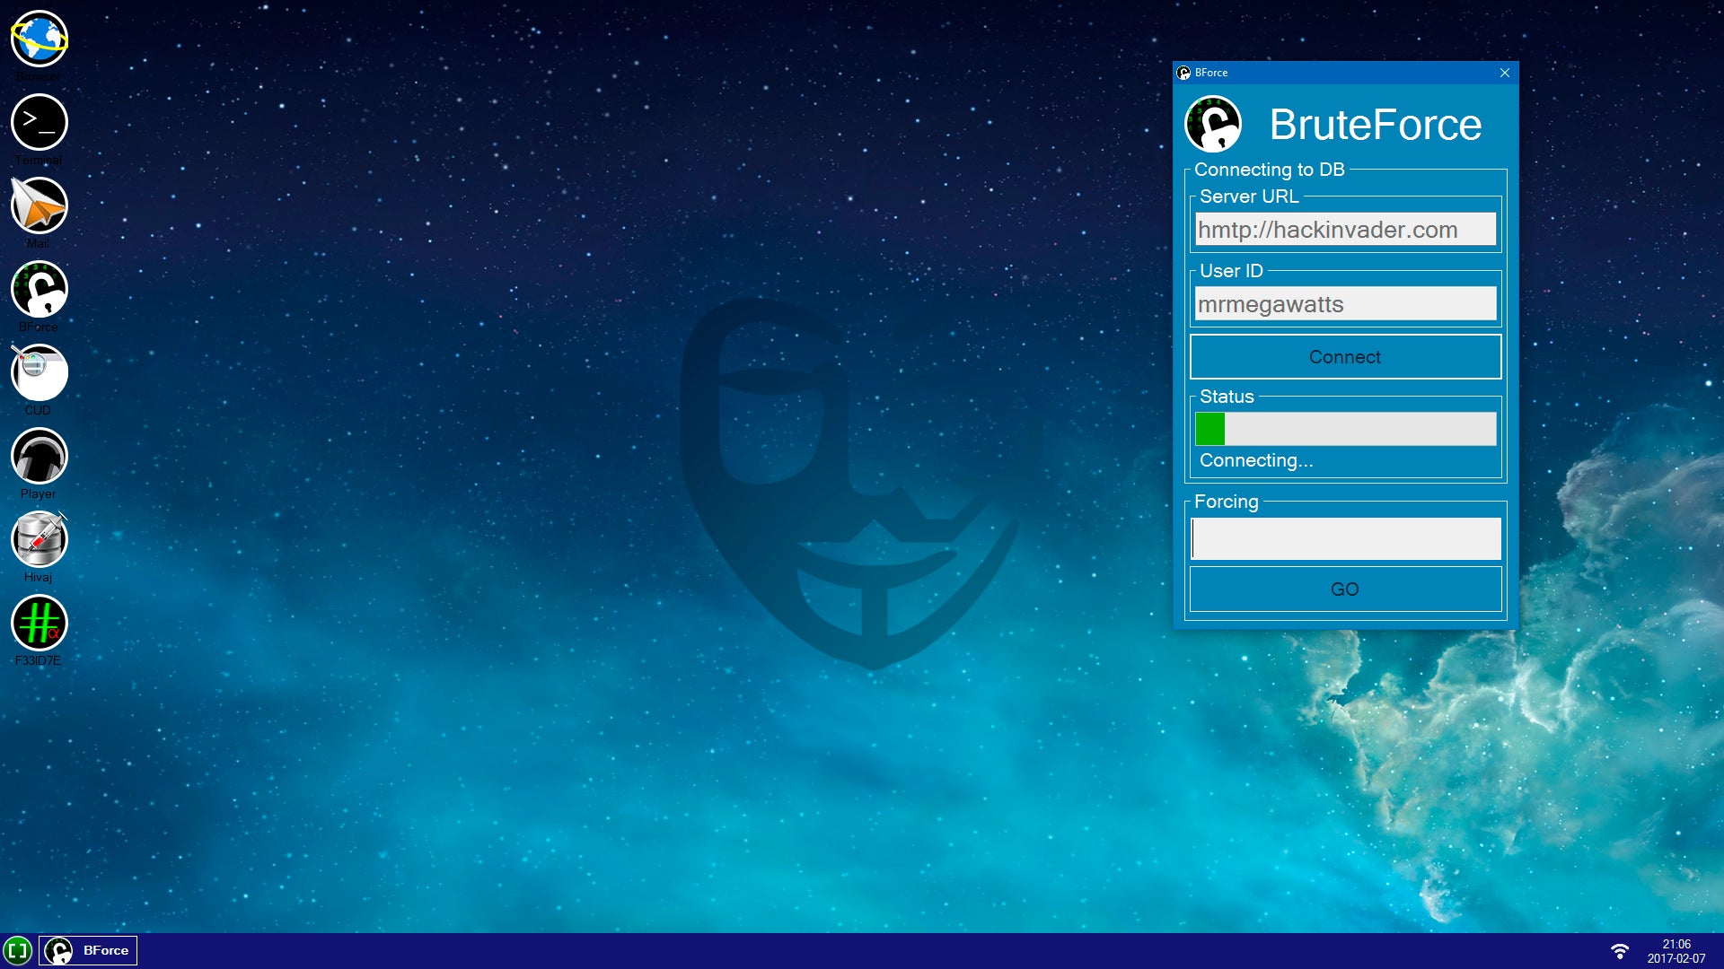Open the Browser desktop icon
The image size is (1724, 969).
39,39
